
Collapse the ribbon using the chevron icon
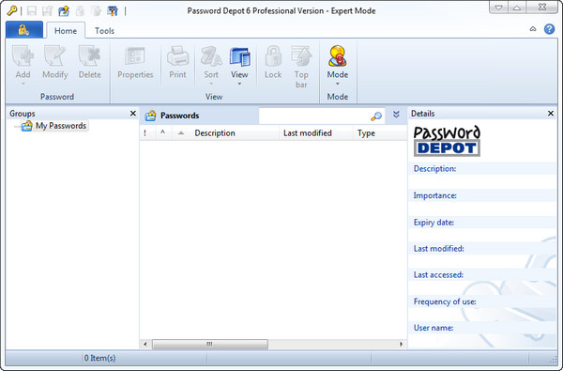click(x=533, y=29)
